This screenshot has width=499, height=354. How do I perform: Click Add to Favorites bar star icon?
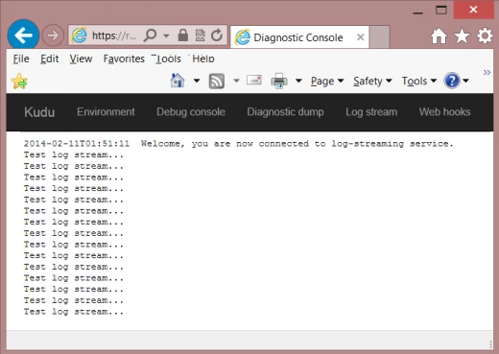(x=19, y=82)
